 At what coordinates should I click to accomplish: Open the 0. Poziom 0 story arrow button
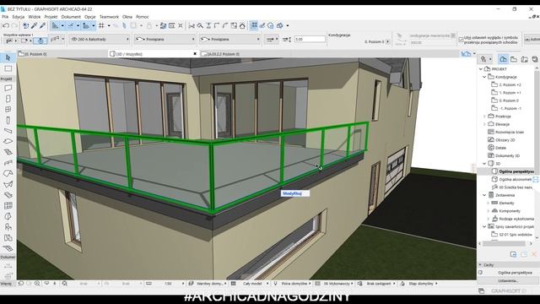tap(388, 41)
